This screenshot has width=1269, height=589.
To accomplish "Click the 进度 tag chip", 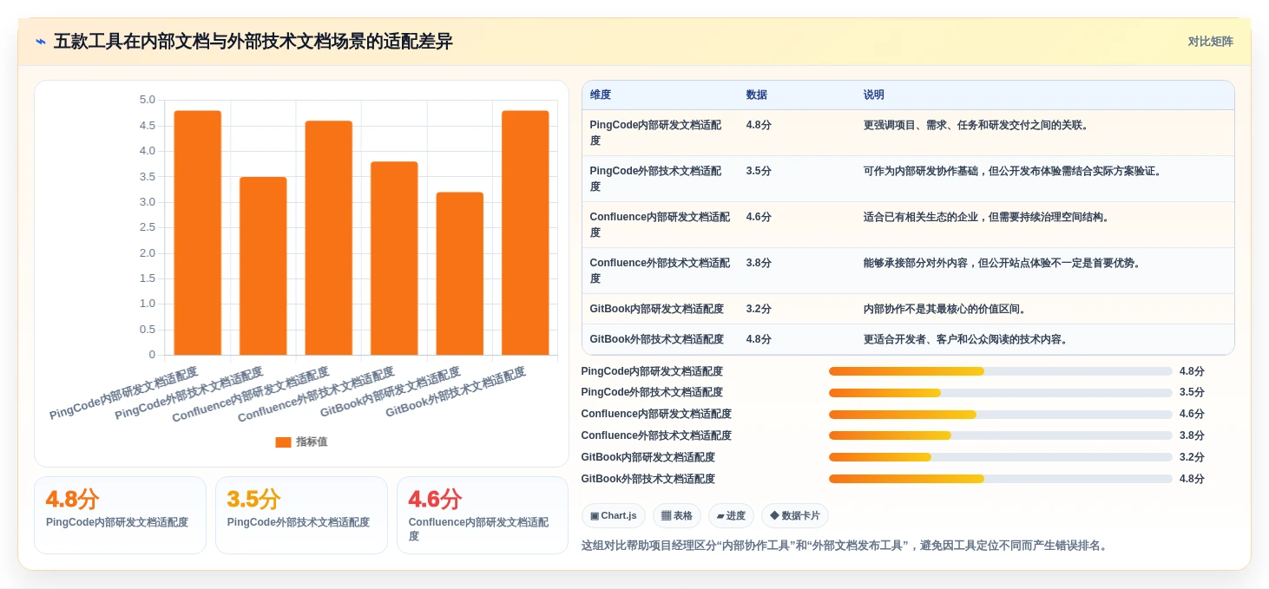I will (x=731, y=516).
